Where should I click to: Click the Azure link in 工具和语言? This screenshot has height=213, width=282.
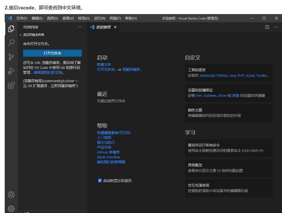point(250,75)
